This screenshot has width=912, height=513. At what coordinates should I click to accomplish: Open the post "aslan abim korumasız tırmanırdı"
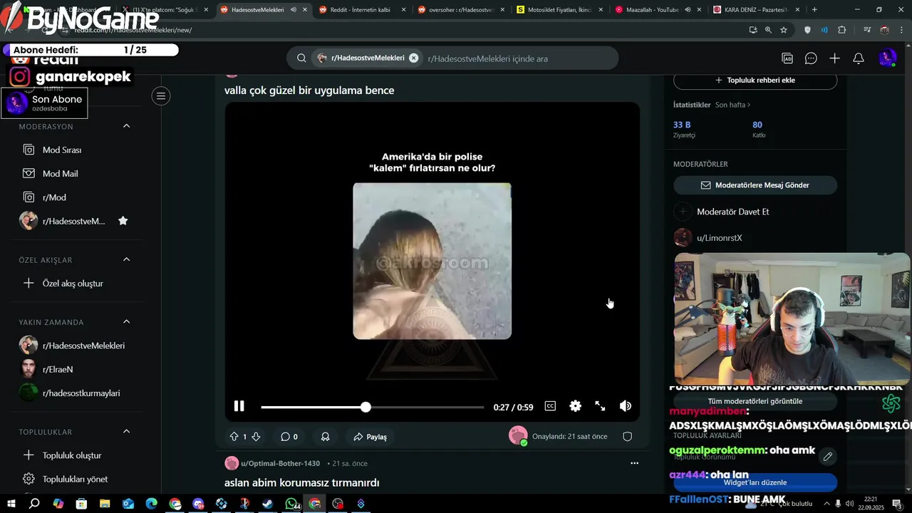(302, 483)
